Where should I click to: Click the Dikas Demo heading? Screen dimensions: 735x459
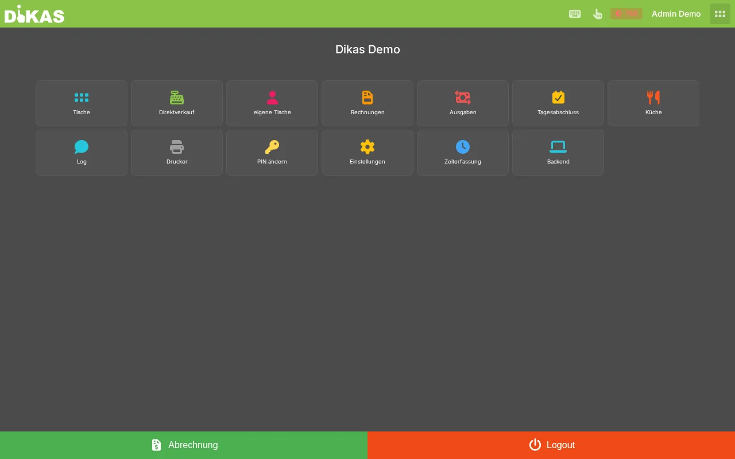pyautogui.click(x=367, y=49)
